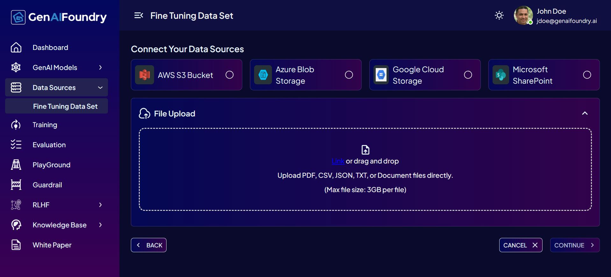Click the Google Cloud Storage logo

pyautogui.click(x=381, y=75)
